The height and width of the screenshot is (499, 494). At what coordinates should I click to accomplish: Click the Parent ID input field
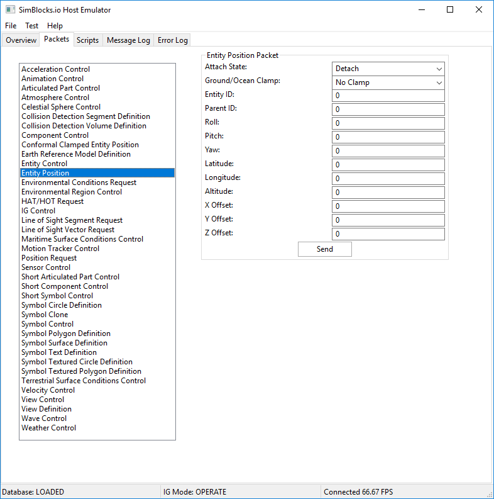point(388,109)
